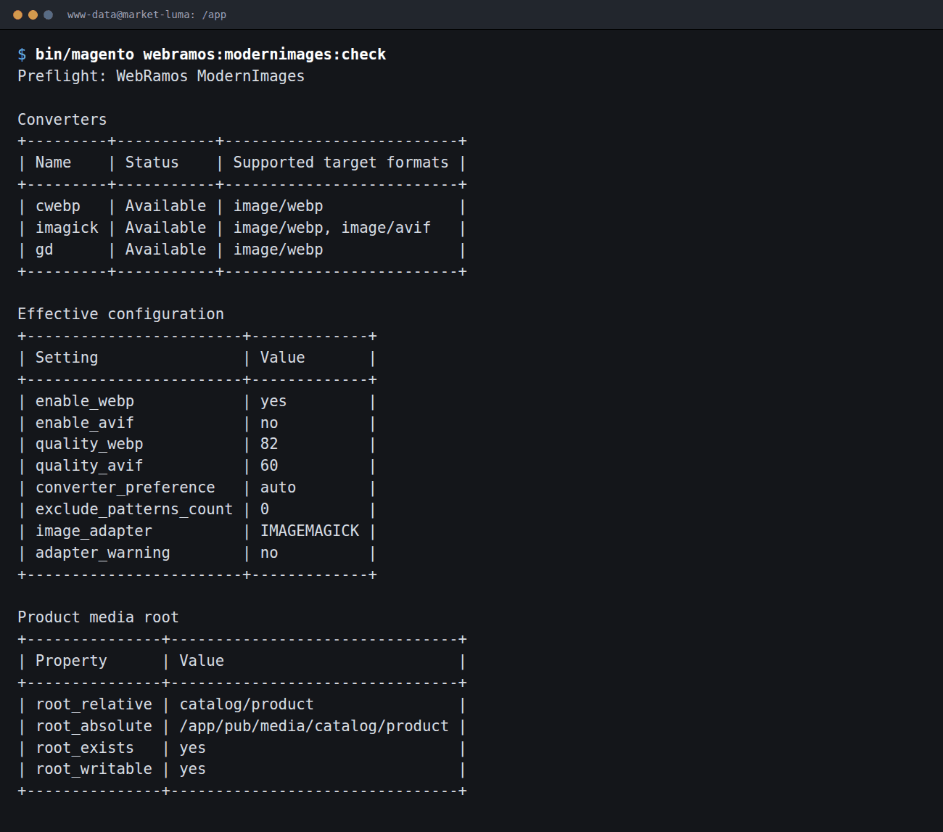Click the 'quality_avif' setting name
943x832 pixels.
pos(89,466)
